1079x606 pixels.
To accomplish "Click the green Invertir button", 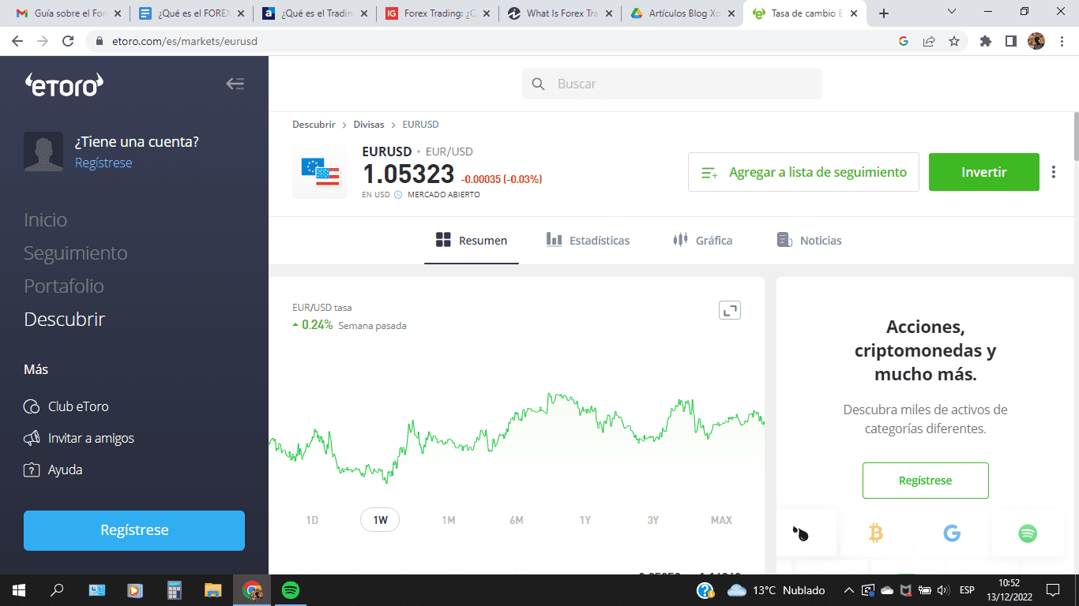I will (x=984, y=172).
